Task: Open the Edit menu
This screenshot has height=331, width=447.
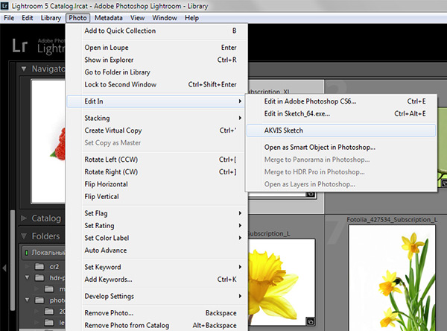Action: coord(28,18)
